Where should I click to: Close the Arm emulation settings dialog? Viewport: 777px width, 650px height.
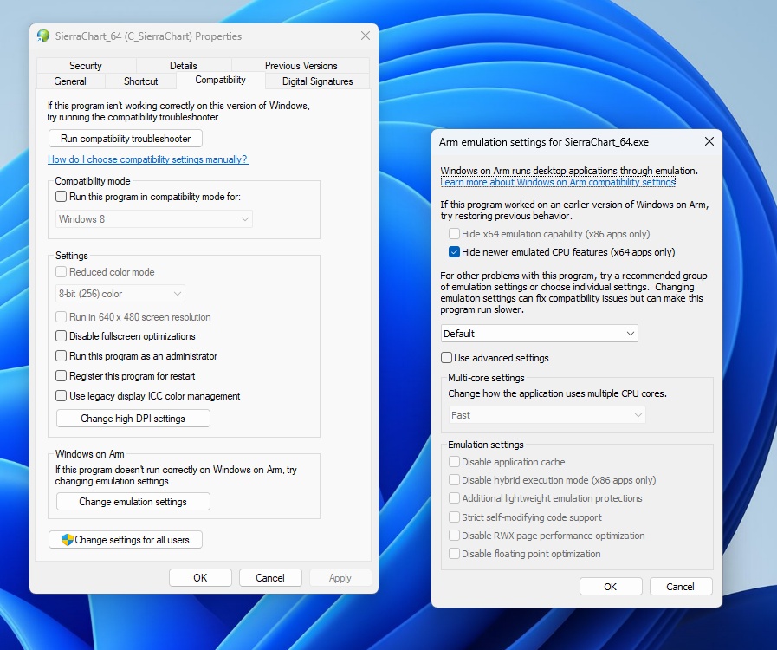(x=709, y=142)
